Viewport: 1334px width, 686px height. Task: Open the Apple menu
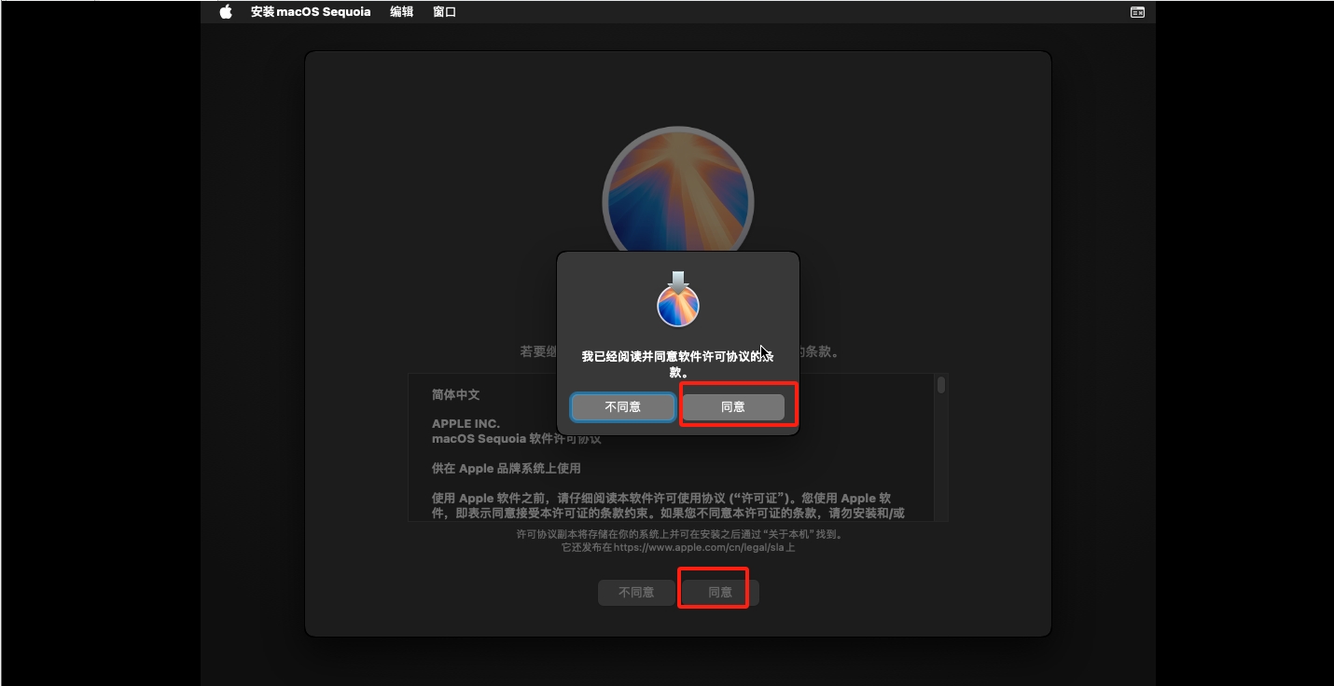[x=226, y=12]
